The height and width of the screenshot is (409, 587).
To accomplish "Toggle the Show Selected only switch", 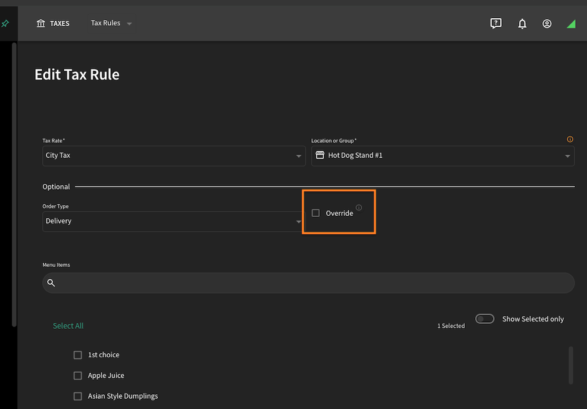I will tap(485, 319).
